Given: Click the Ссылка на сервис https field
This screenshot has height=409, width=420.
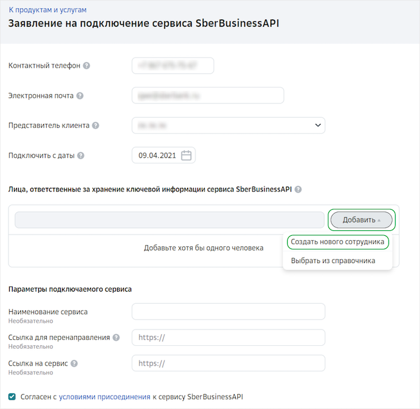Looking at the screenshot, I should point(228,363).
